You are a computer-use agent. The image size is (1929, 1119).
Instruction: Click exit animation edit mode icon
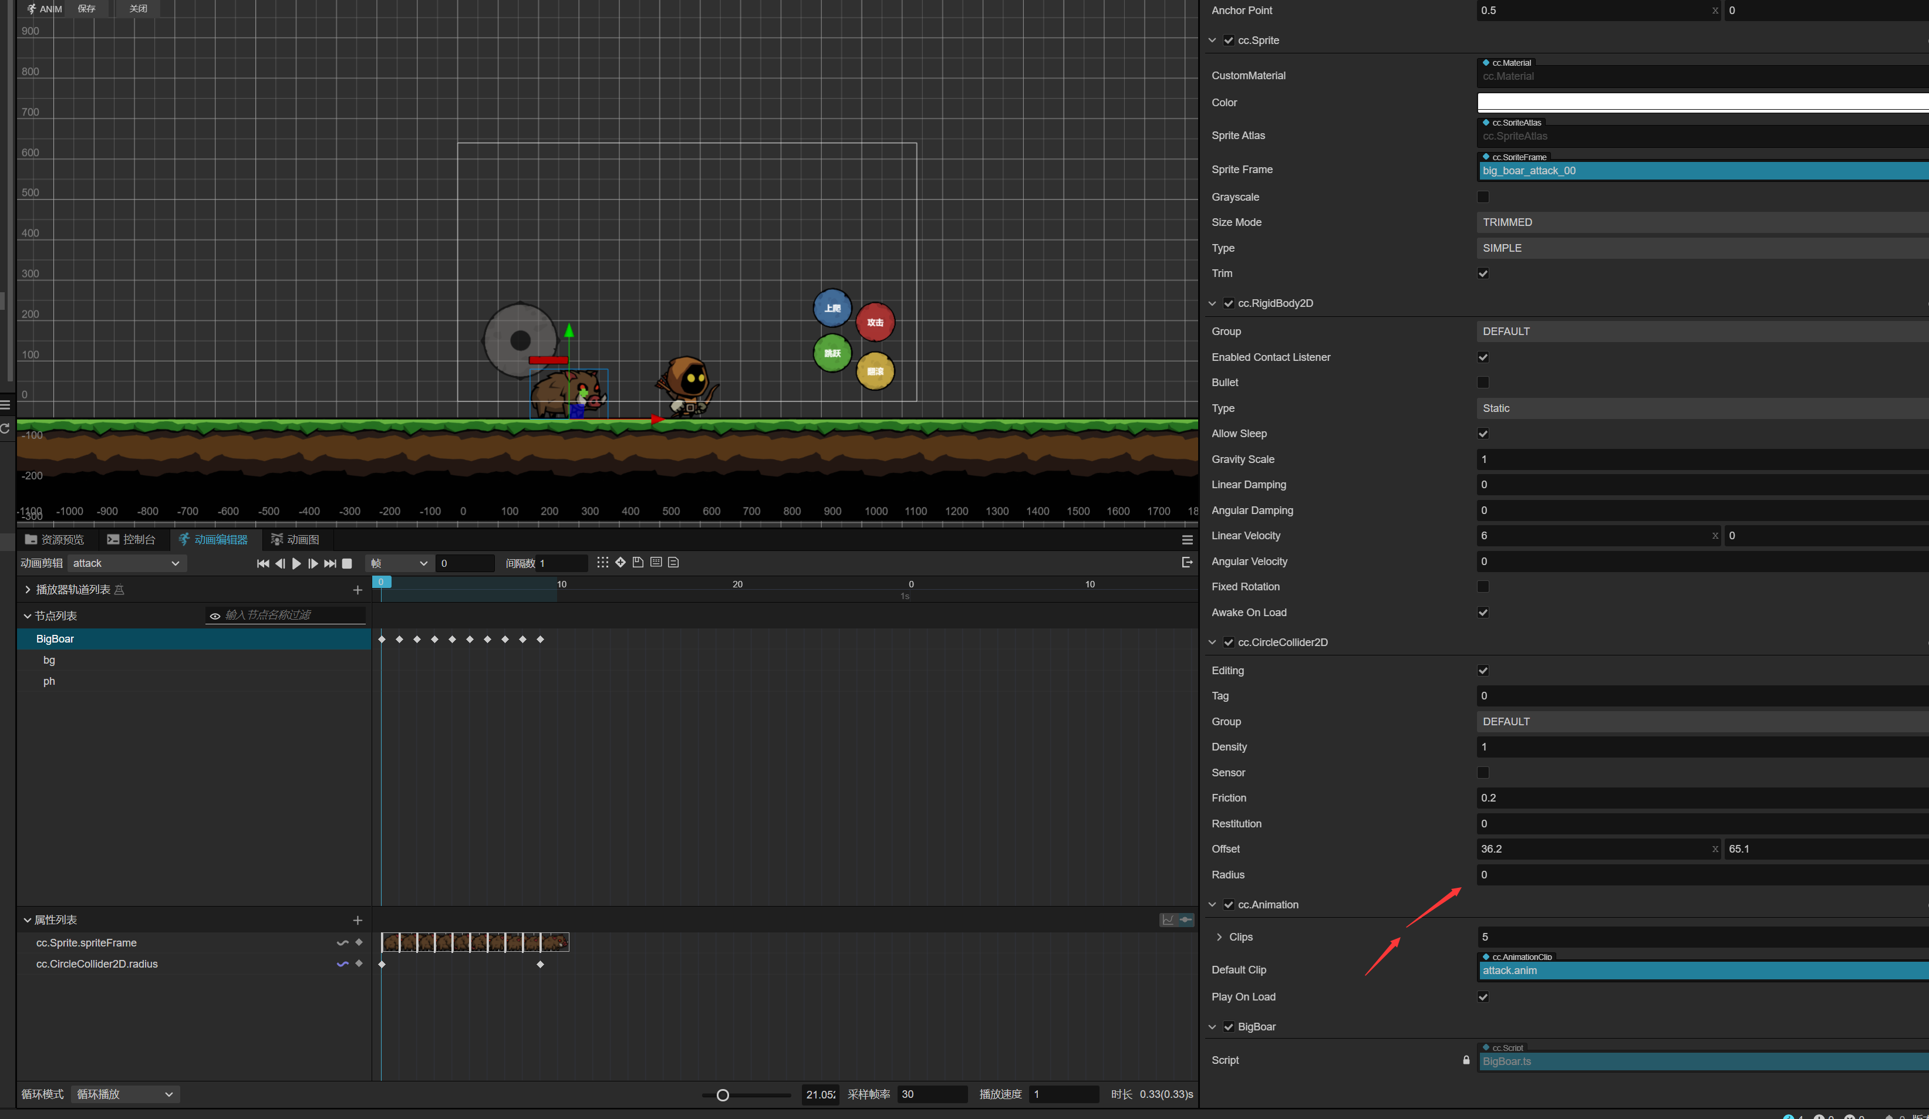[x=1187, y=563]
